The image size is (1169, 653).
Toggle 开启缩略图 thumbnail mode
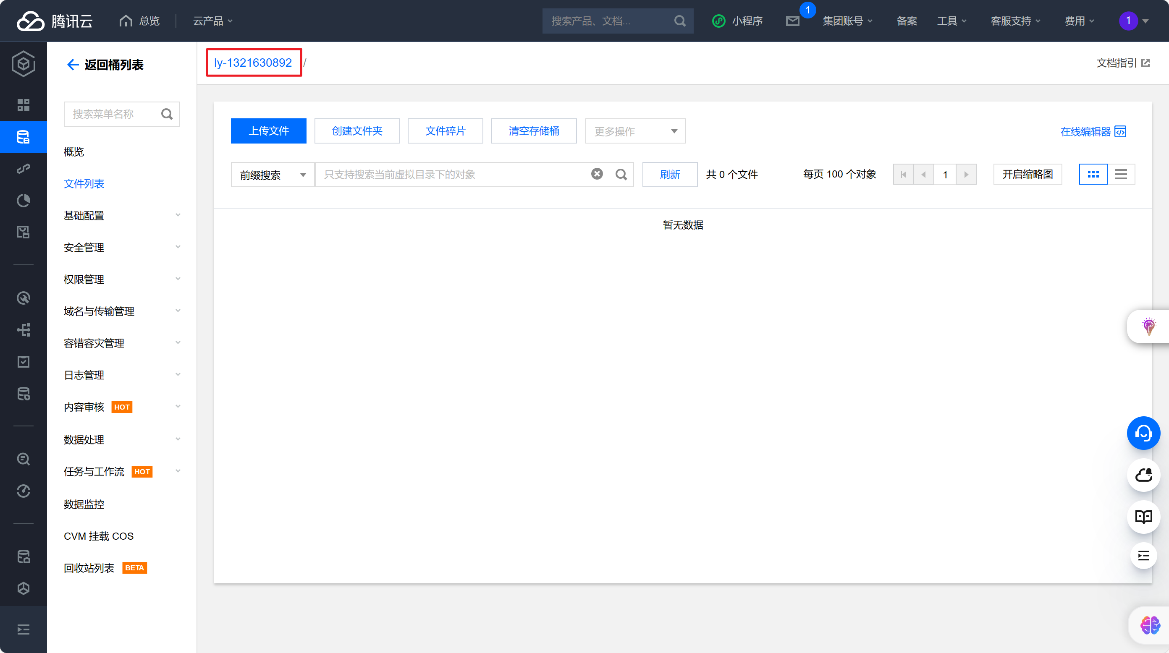(1027, 174)
